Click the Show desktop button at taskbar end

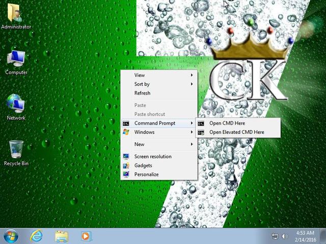(323, 236)
